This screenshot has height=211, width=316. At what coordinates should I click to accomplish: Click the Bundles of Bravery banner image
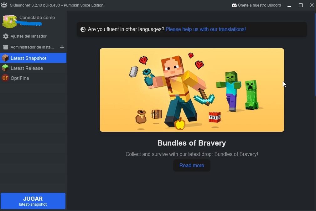click(192, 90)
